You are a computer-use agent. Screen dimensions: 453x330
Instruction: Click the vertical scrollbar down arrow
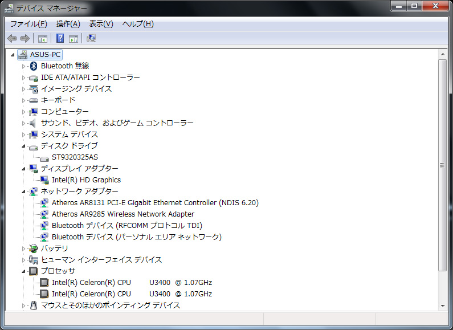[442, 306]
